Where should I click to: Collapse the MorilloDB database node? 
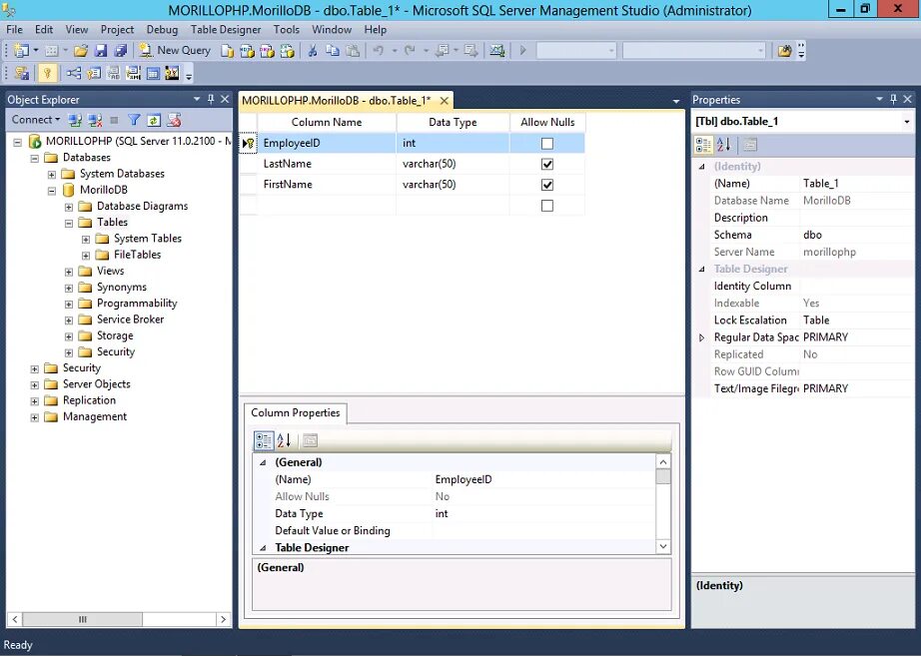(x=52, y=191)
